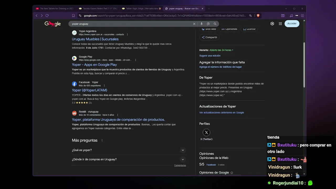Expand the Abierto las 24 horas schedule
336x189 pixels.
click(221, 50)
